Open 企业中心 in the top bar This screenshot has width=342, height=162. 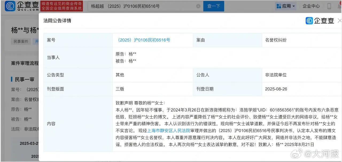click(311, 6)
